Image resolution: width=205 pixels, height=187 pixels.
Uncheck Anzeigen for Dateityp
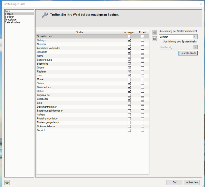pos(129,40)
